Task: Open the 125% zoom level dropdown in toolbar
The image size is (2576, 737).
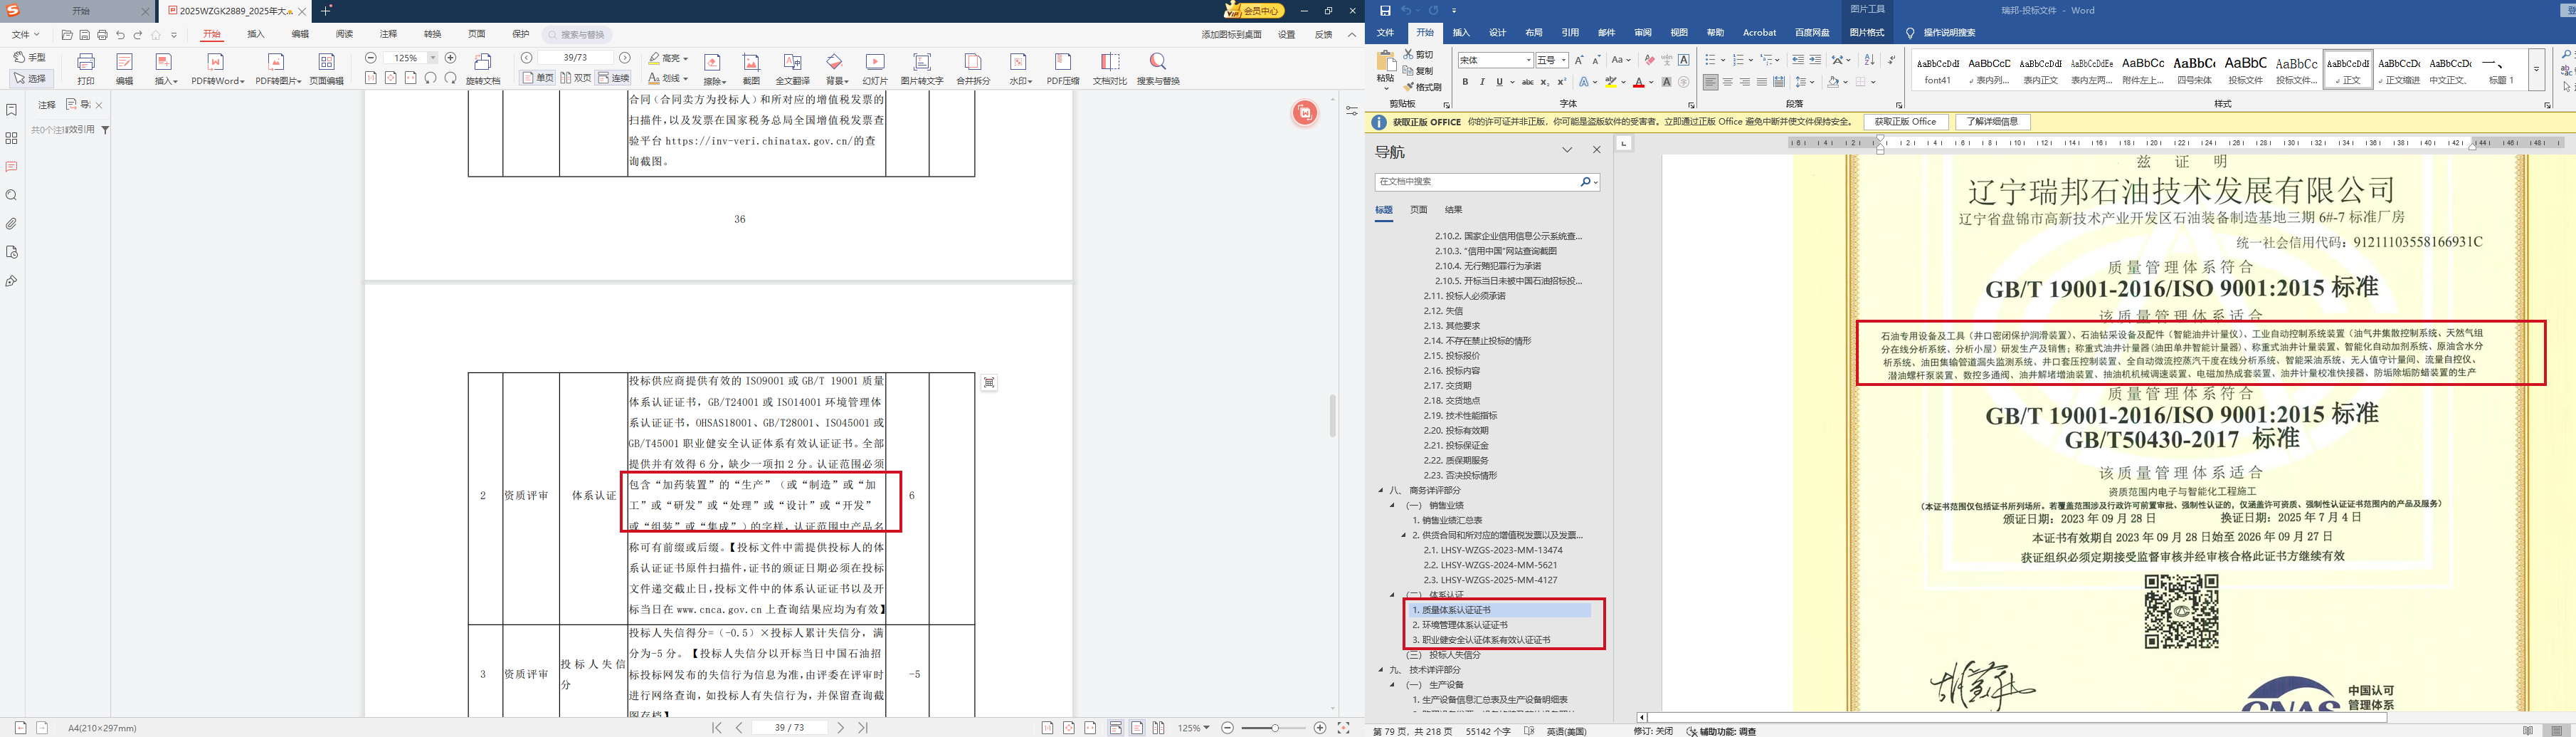Action: click(433, 58)
